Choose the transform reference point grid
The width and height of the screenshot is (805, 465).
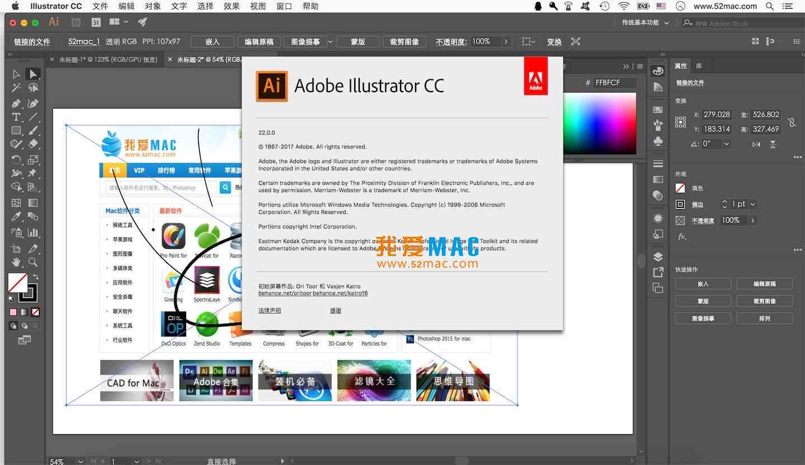[680, 122]
